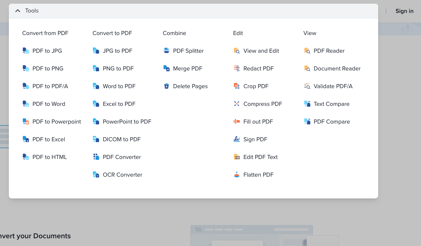Screen dimensions: 421x246
Task: Open the Text Compare tool
Action: pyautogui.click(x=331, y=104)
